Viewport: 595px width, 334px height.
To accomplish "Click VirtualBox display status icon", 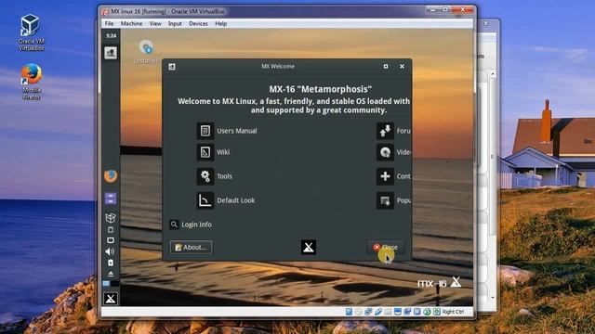I will click(398, 312).
